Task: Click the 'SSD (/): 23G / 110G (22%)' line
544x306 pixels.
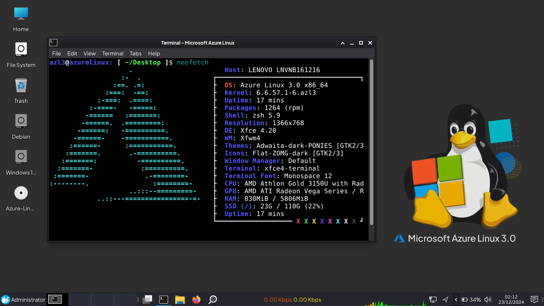Action: 274,206
